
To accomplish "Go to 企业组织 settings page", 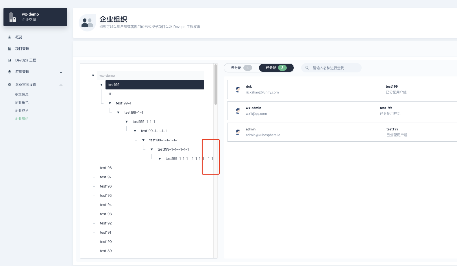I will coord(22,119).
